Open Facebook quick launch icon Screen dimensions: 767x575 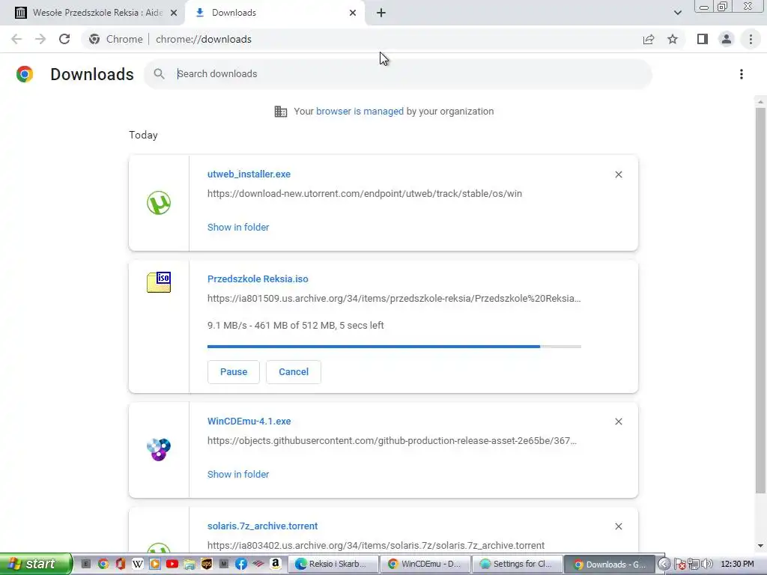(x=240, y=564)
